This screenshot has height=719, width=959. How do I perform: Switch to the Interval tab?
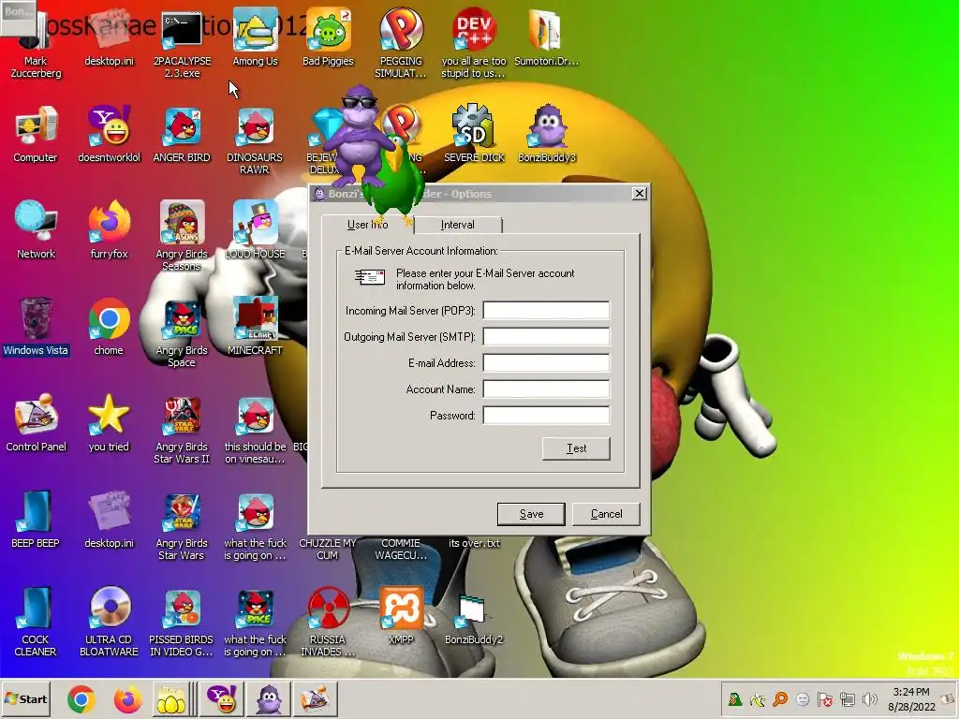[x=457, y=225]
